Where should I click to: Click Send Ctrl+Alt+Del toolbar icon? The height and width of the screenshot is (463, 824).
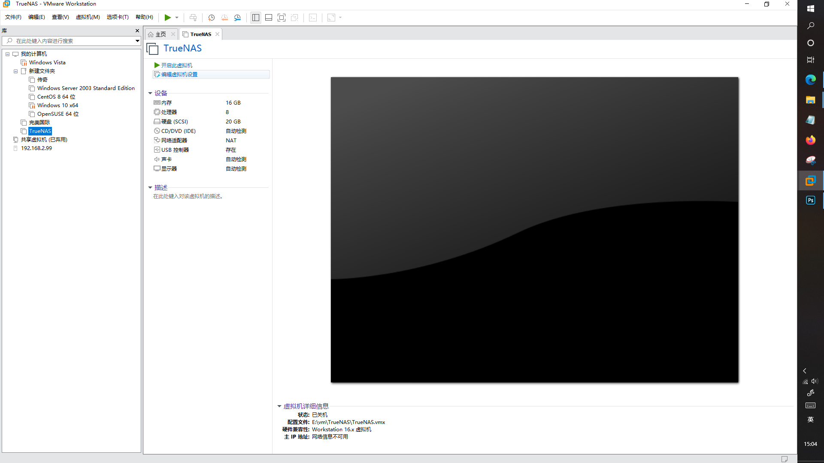pos(193,18)
